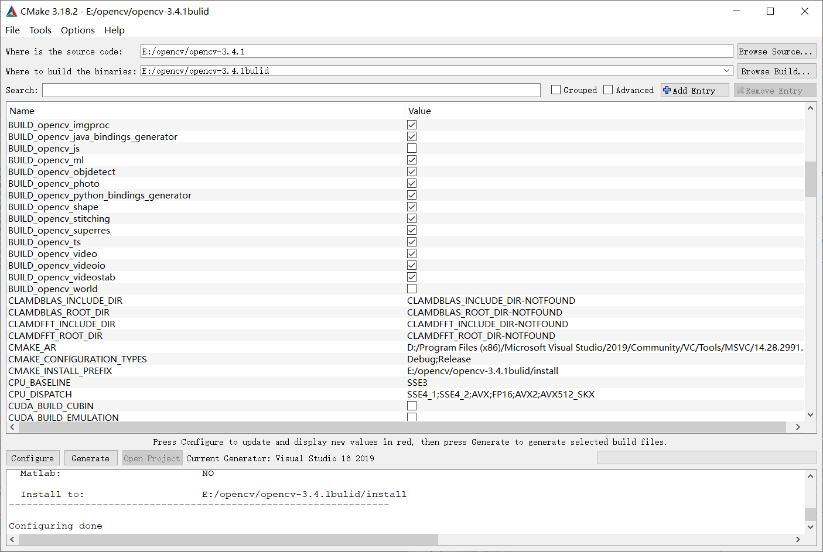Click the output log horizontal scrollbar thumb
The image size is (823, 552).
pyautogui.click(x=228, y=539)
